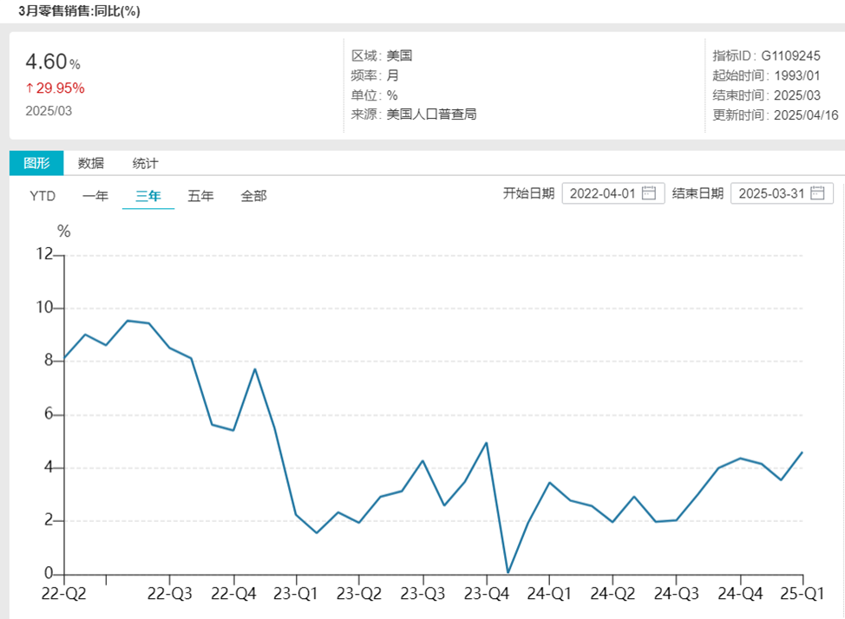Show 全部 data range
The width and height of the screenshot is (845, 619).
(253, 196)
